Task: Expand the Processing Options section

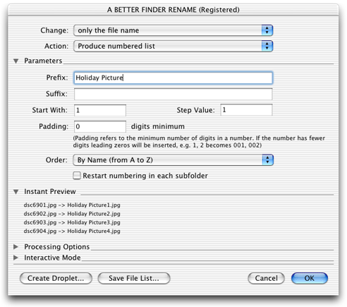Action: click(x=16, y=246)
